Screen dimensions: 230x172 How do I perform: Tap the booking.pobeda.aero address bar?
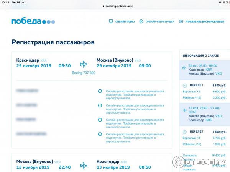point(115,6)
